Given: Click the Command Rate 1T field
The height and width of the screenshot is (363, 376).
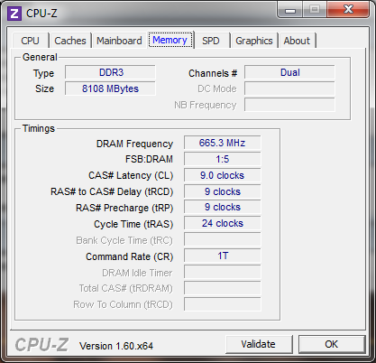Looking at the screenshot, I should point(223,256).
